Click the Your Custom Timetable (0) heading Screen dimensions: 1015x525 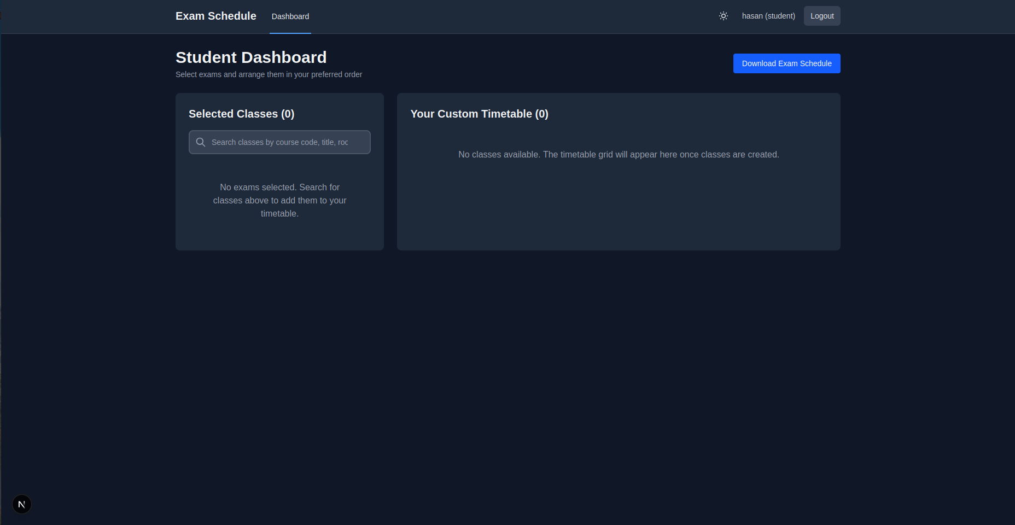click(479, 114)
